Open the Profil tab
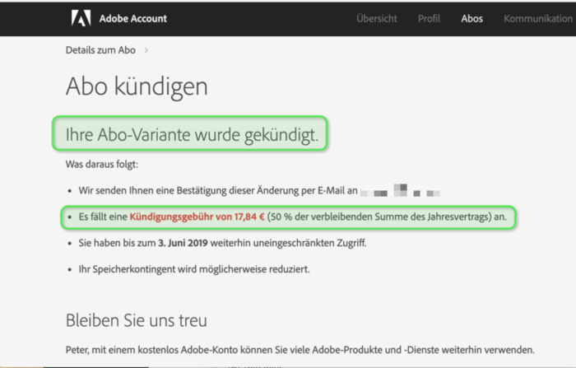Image resolution: width=576 pixels, height=368 pixels. click(429, 18)
